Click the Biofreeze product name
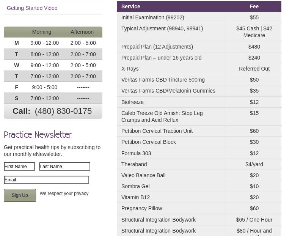 (132, 102)
